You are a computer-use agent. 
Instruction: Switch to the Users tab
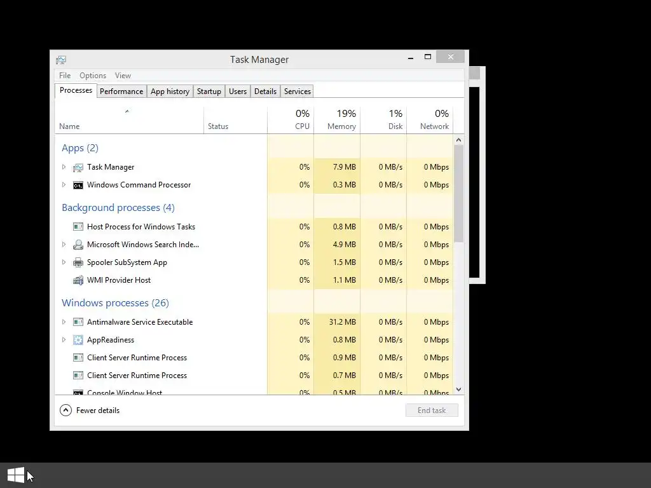238,91
